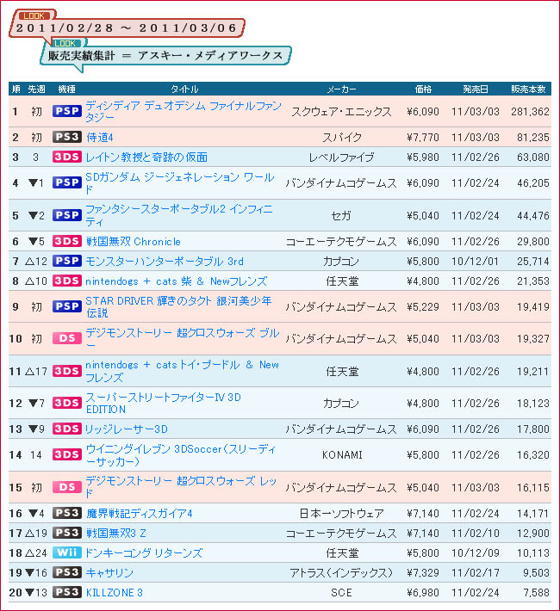The height and width of the screenshot is (611, 560).
Task: Open the nintendogs + cats 柴 link
Action: click(177, 281)
